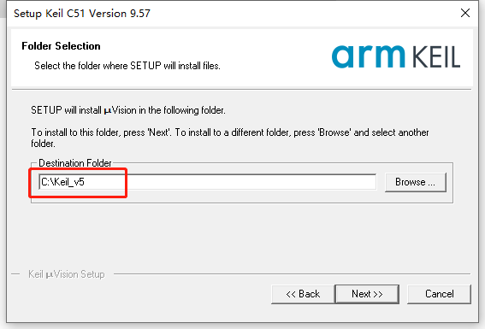Click the µ symbol in the µVision sentence
485x329 pixels.
(108, 111)
